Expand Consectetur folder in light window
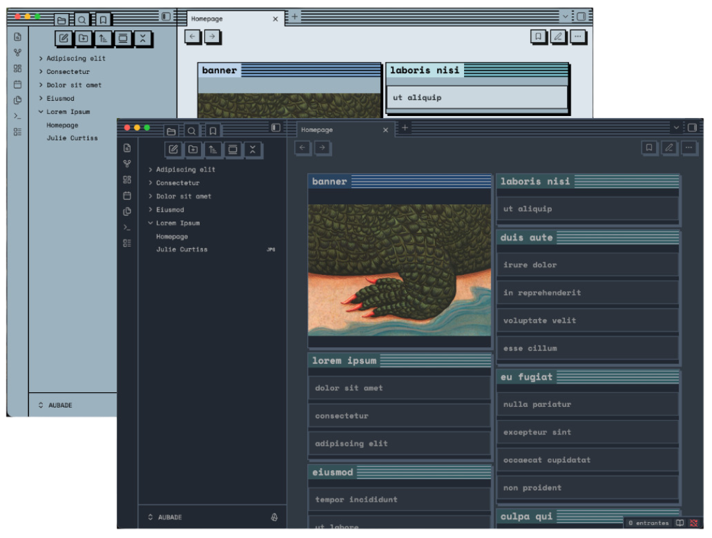The image size is (712, 538). tap(64, 72)
